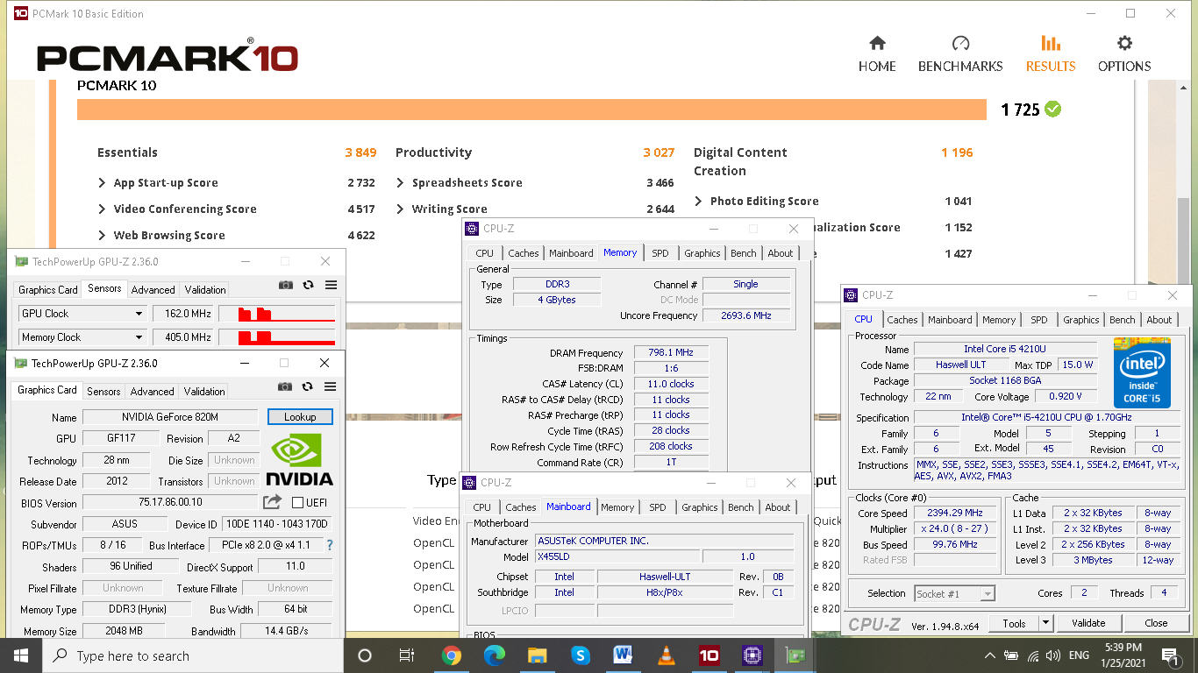Image resolution: width=1198 pixels, height=673 pixels.
Task: Click the PCMark 10 logo
Action: [x=167, y=56]
